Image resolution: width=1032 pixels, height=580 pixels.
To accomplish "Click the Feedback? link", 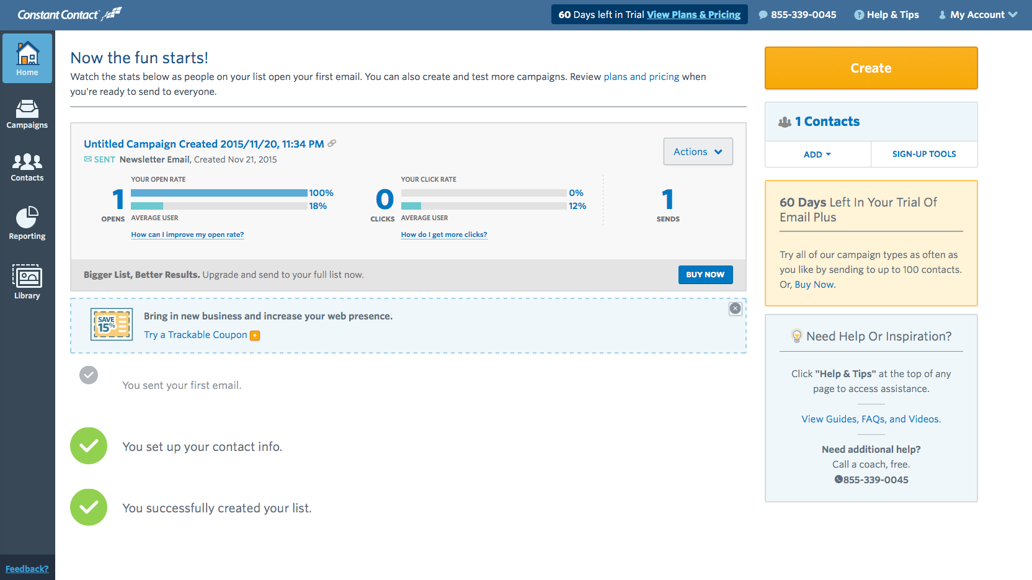I will [27, 569].
